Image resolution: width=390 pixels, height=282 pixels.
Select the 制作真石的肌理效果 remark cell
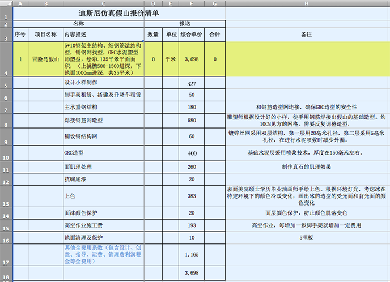click(x=307, y=167)
